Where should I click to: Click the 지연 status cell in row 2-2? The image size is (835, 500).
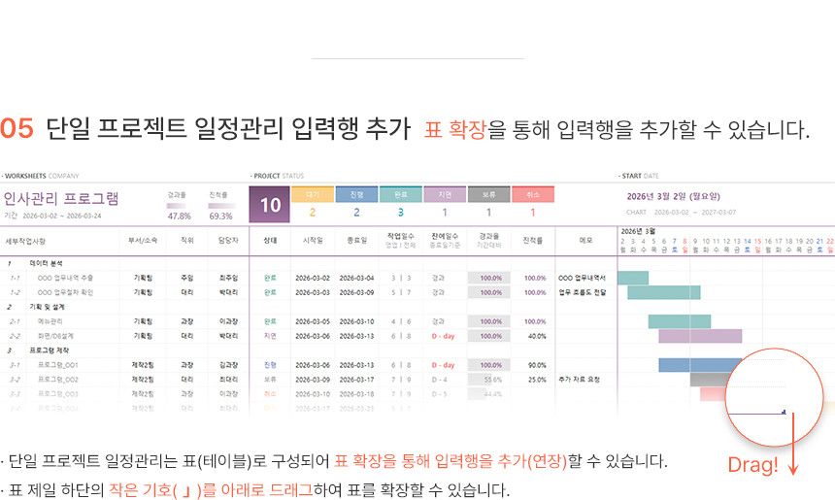pos(270,336)
